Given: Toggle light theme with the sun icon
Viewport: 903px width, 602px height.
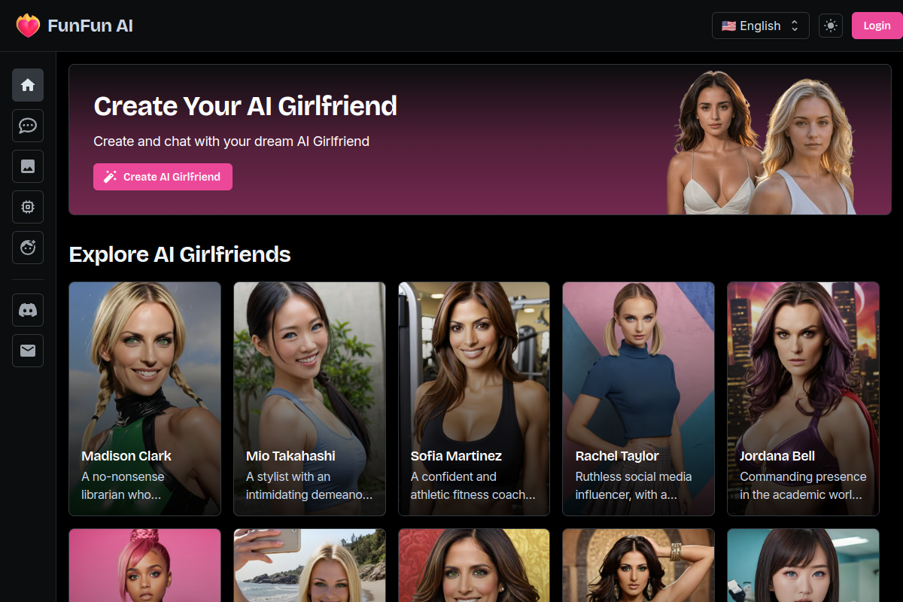Looking at the screenshot, I should click(x=831, y=26).
